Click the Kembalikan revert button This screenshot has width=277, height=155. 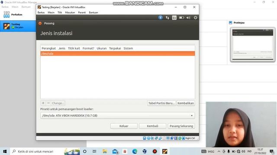point(186,103)
